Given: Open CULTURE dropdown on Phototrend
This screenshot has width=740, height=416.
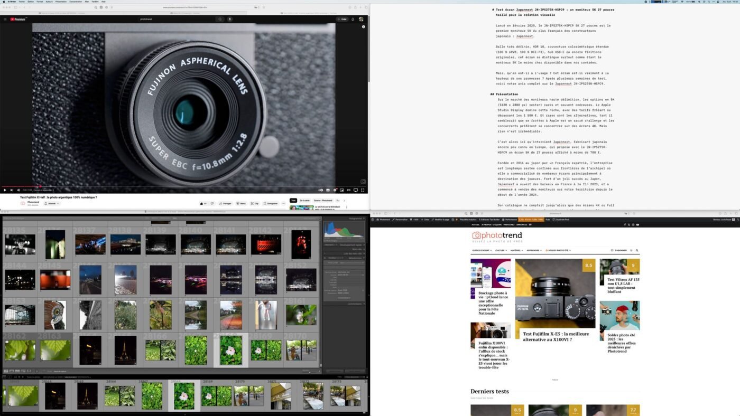Looking at the screenshot, I should [501, 250].
